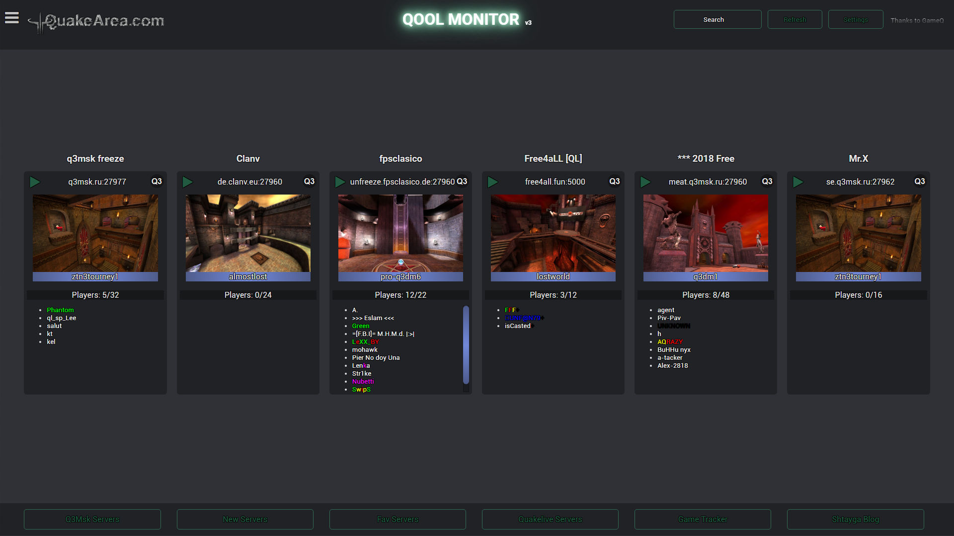The height and width of the screenshot is (536, 954).
Task: Select player ql_sp_Lee
Action: click(62, 318)
